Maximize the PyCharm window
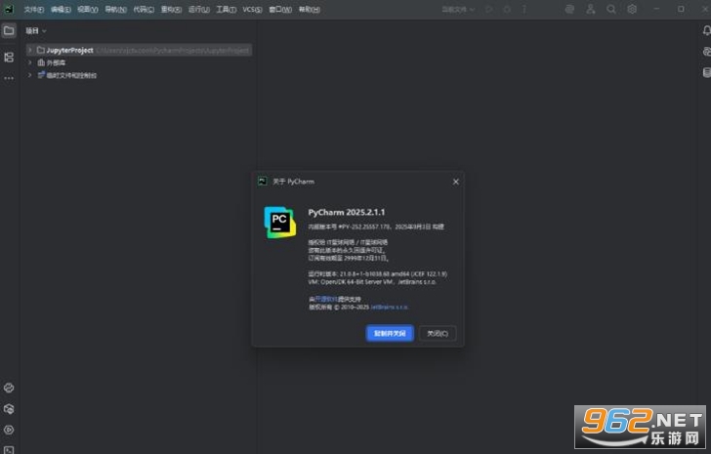Viewport: 711px width, 454px height. click(681, 9)
